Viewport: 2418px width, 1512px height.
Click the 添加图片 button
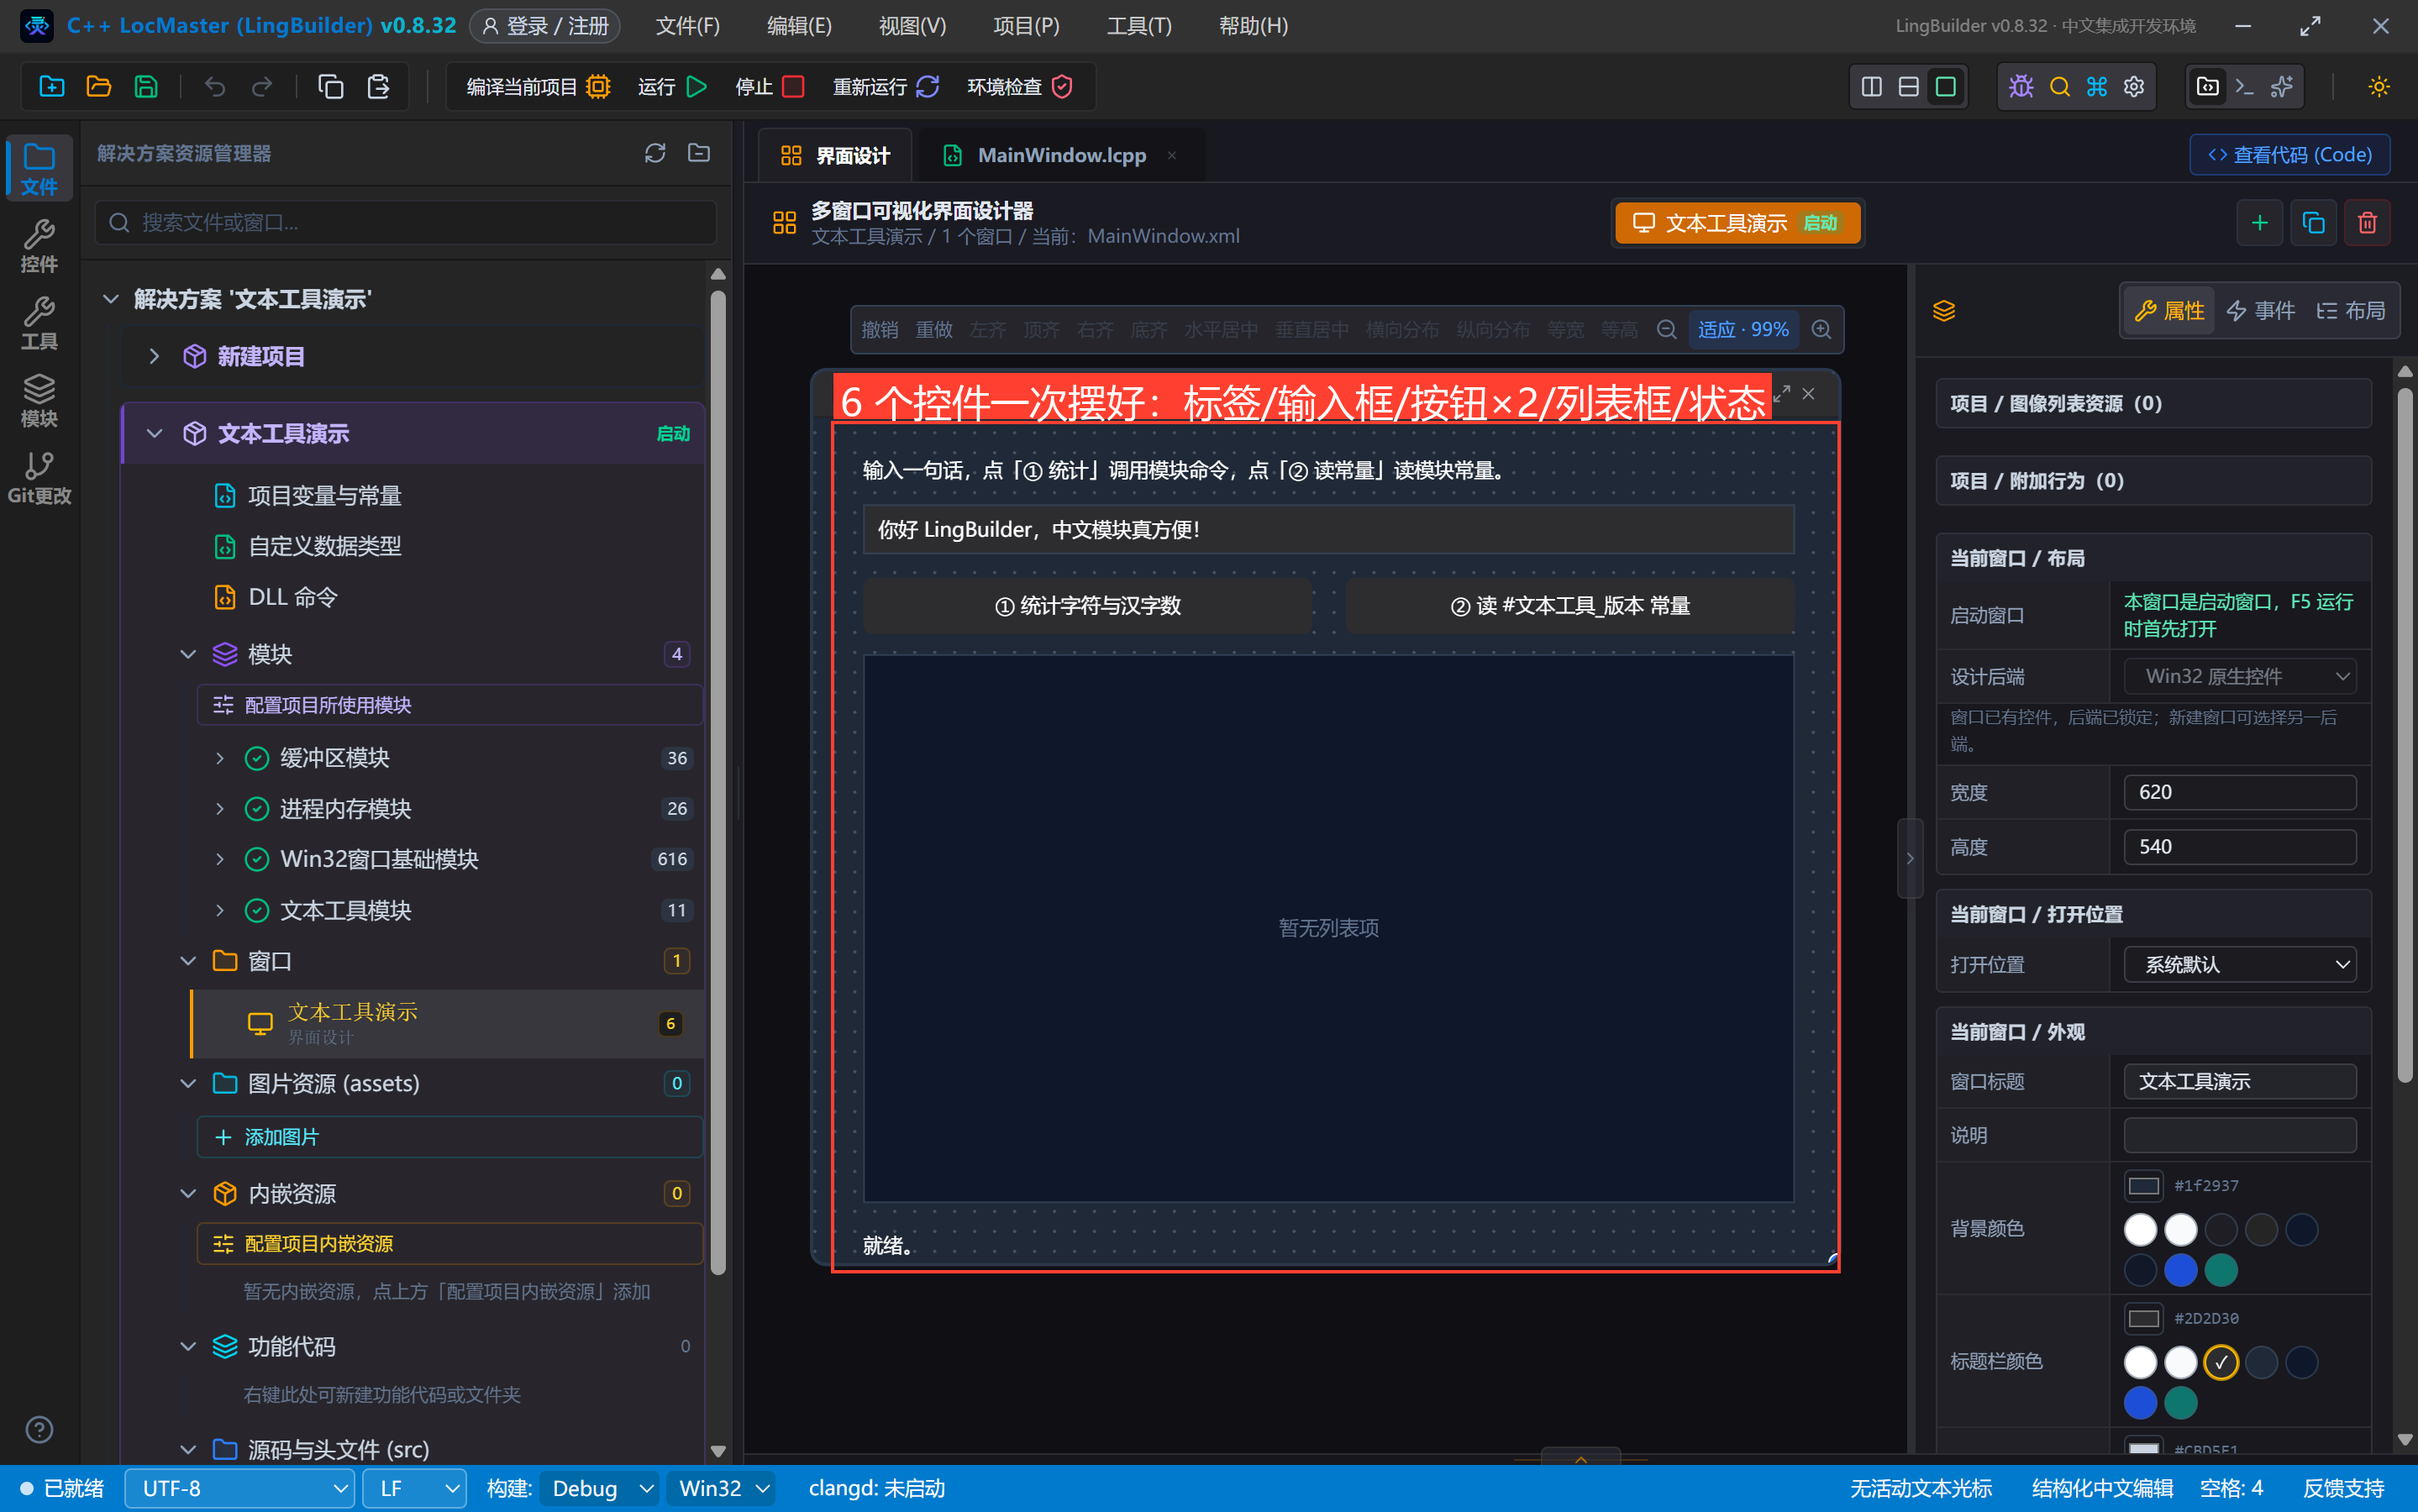(450, 1137)
